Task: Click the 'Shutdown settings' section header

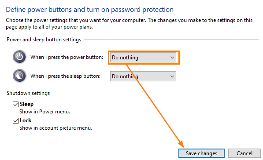Action: (x=28, y=93)
